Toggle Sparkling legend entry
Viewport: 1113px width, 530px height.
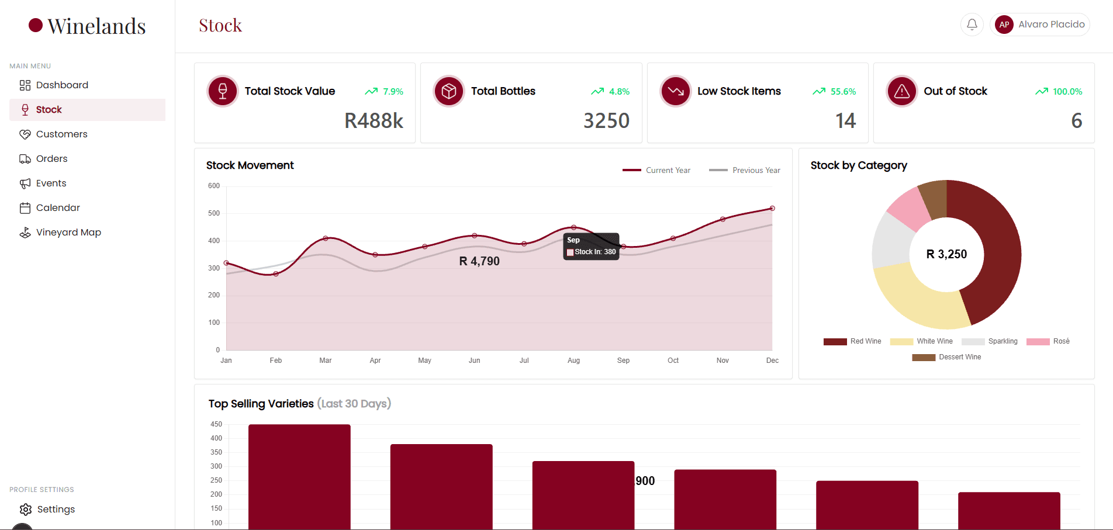990,341
